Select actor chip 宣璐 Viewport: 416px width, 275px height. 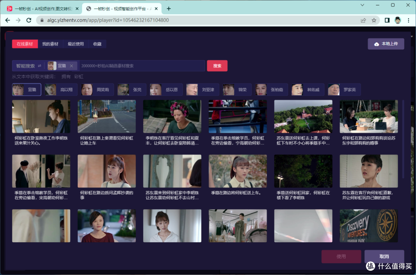(x=27, y=89)
